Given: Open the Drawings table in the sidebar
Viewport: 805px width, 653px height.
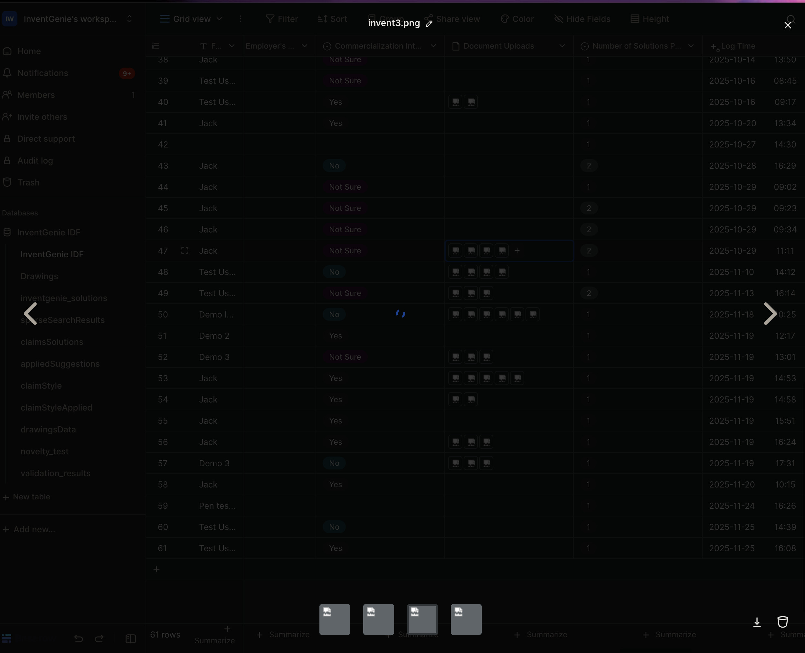Looking at the screenshot, I should click(39, 276).
